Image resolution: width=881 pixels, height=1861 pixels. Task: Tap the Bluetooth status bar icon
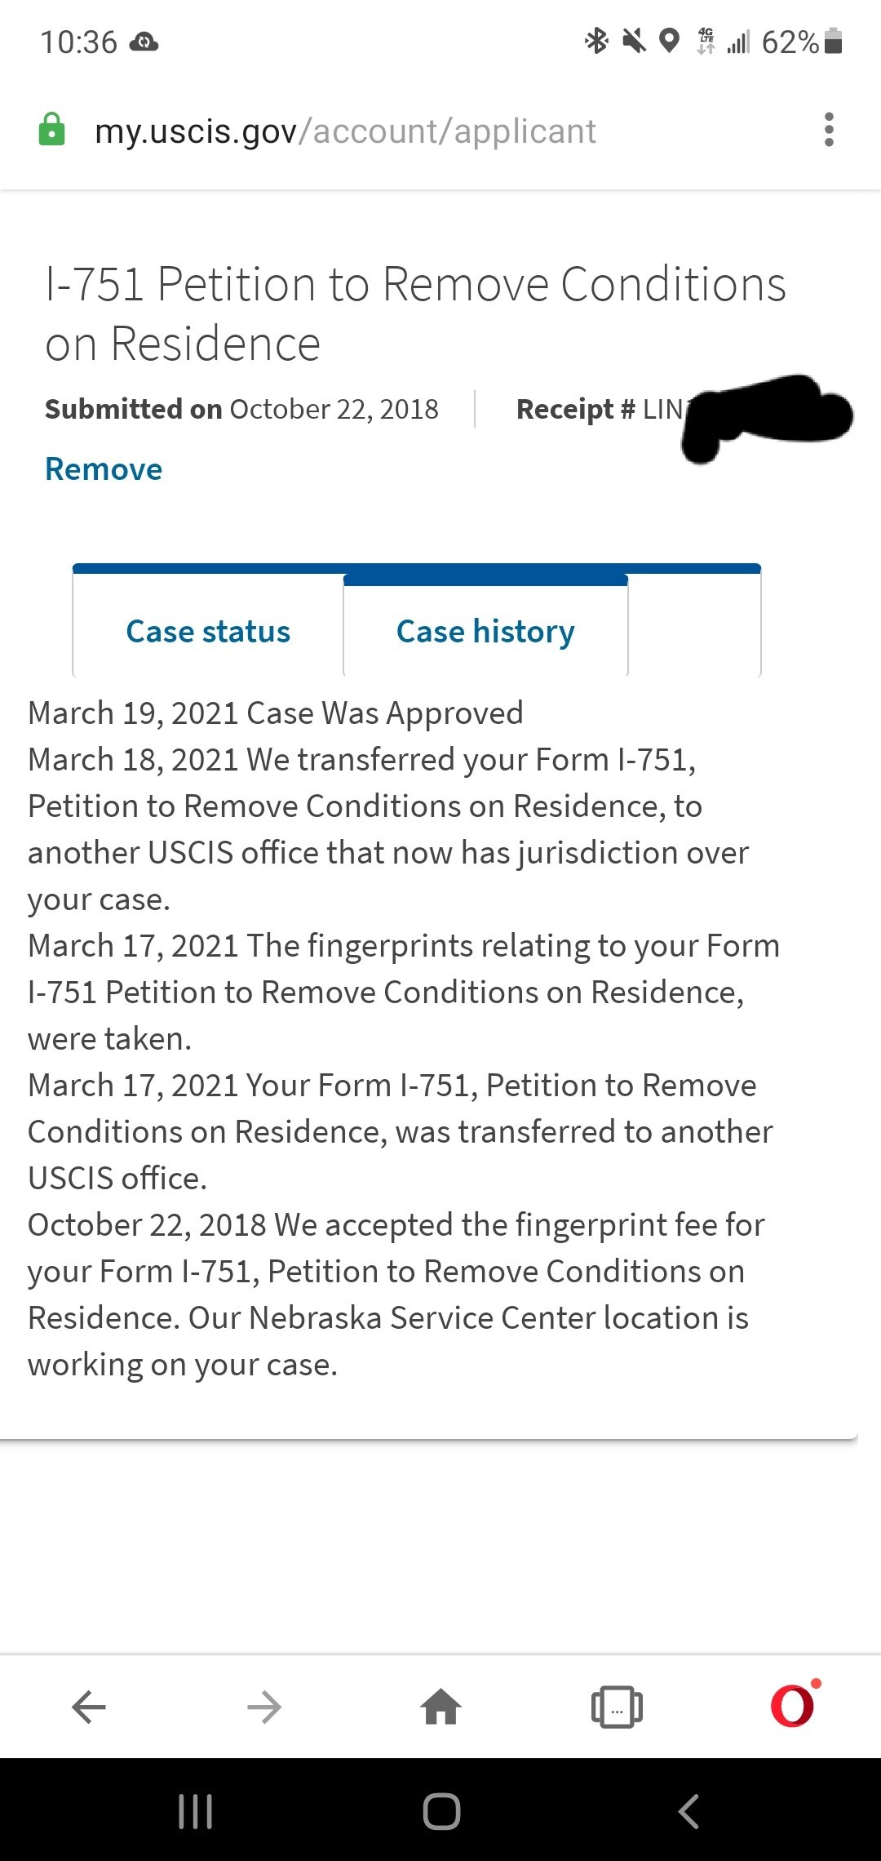point(596,40)
